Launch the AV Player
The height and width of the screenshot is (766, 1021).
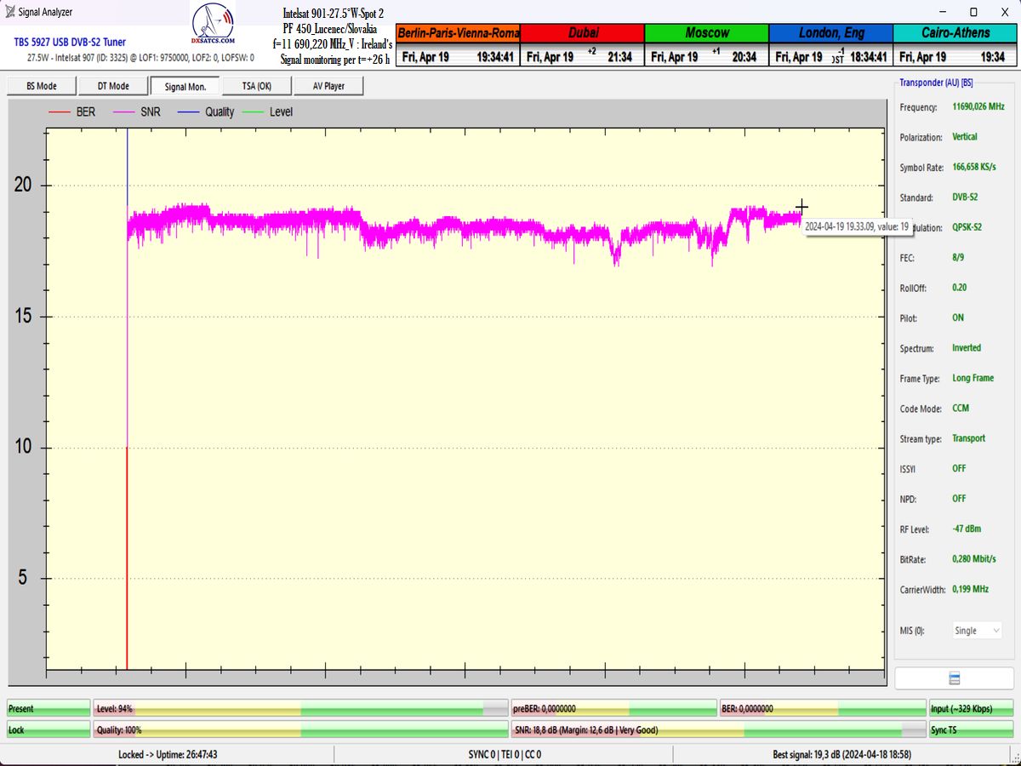click(328, 86)
